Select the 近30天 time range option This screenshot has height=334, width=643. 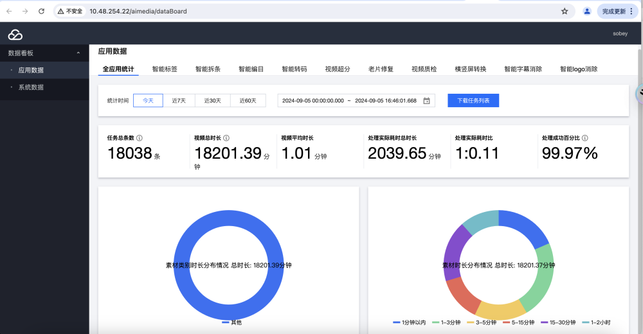pyautogui.click(x=213, y=101)
